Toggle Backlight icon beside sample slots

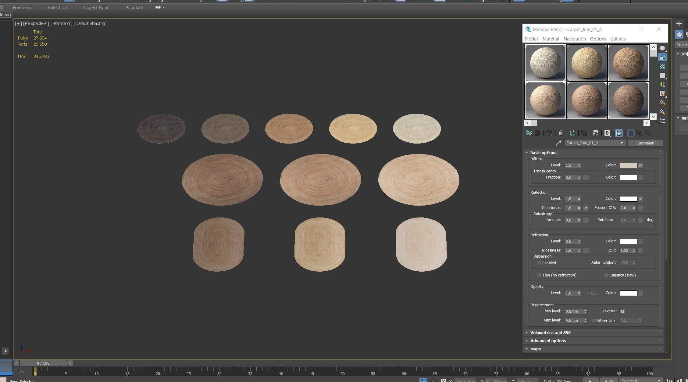pyautogui.click(x=662, y=57)
